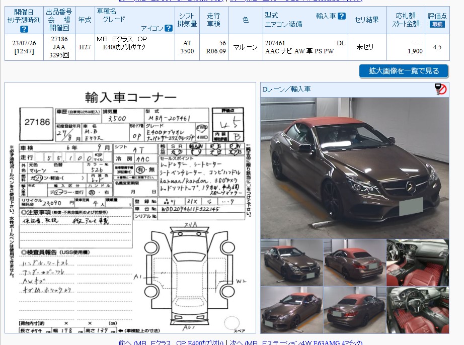Open first-row left thumbnail of car front
Screen dimensions: 464x345
292,263
